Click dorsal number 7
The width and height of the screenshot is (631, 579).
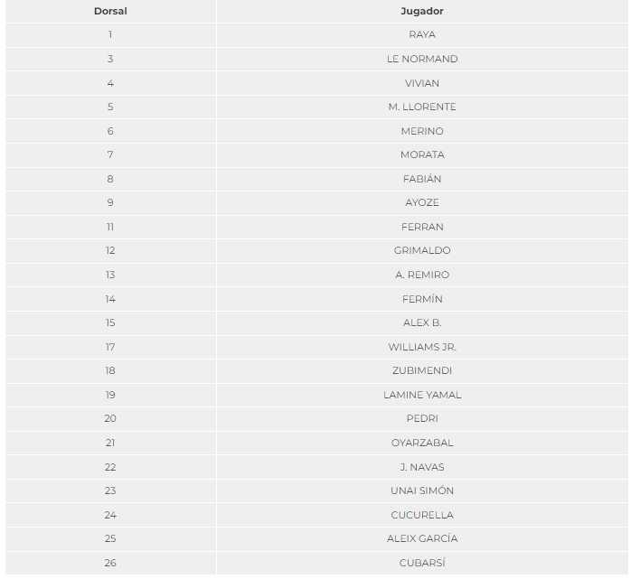coord(110,154)
